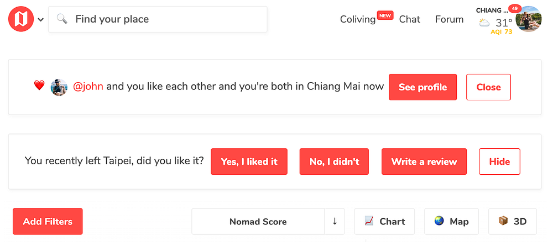Click the cloudy weather icon
Screen dimensions: 553x242
point(484,23)
